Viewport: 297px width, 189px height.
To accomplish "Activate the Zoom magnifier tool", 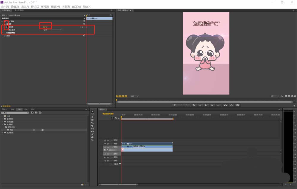I will (92, 140).
